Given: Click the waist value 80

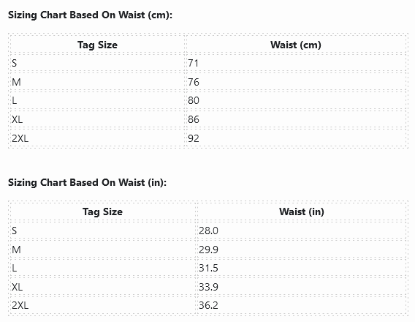Looking at the screenshot, I should point(193,101).
